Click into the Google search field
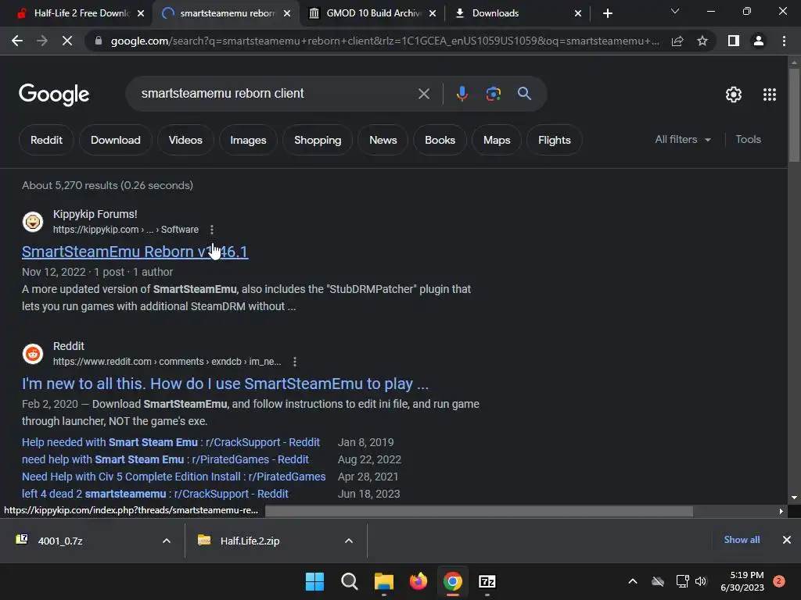This screenshot has height=600, width=801. pyautogui.click(x=276, y=94)
